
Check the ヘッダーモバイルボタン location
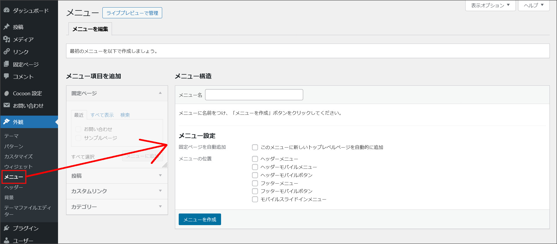coord(255,175)
